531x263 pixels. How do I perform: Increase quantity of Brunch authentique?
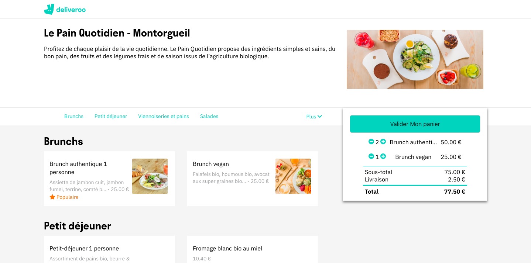[x=383, y=142]
